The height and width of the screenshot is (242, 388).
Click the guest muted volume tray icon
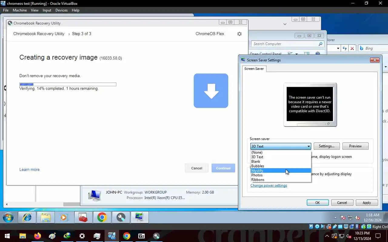pyautogui.click(x=357, y=217)
